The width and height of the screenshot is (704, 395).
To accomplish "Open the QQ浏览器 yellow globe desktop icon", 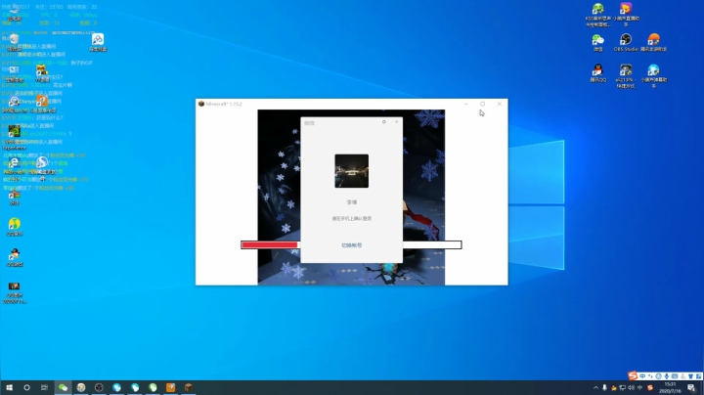I will coord(15,227).
